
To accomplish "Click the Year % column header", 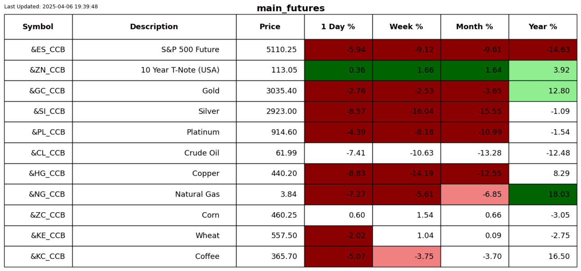I will click(543, 27).
